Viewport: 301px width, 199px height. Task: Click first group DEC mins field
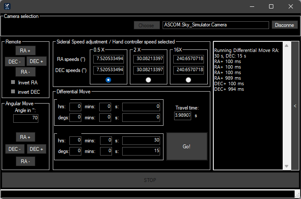pyautogui.click(x=105, y=117)
